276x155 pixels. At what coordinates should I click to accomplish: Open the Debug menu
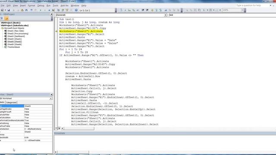[41, 6]
